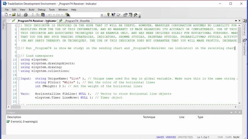Open the Edit menu

click(14, 10)
